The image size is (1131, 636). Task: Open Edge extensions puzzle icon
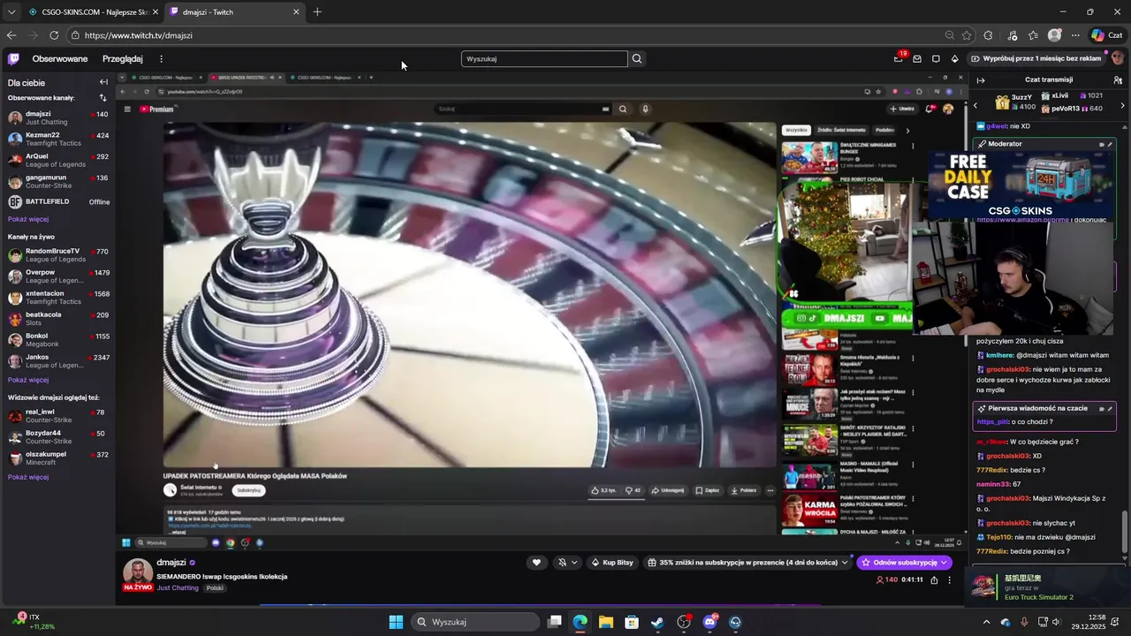988,35
